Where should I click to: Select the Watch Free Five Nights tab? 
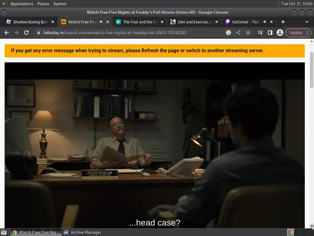(82, 22)
